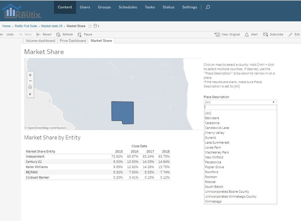Select the highlighted county on map
Viewport: 301px width, 221px height.
pyautogui.click(x=123, y=113)
